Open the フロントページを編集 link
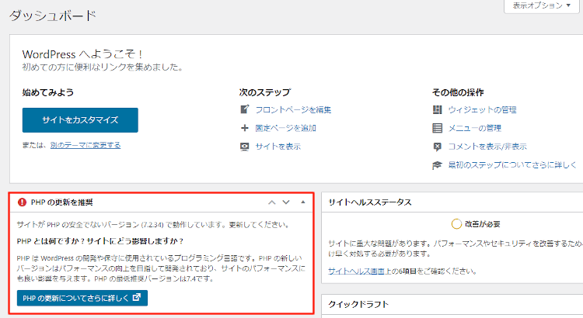Image resolution: width=583 pixels, height=318 pixels. tap(293, 110)
